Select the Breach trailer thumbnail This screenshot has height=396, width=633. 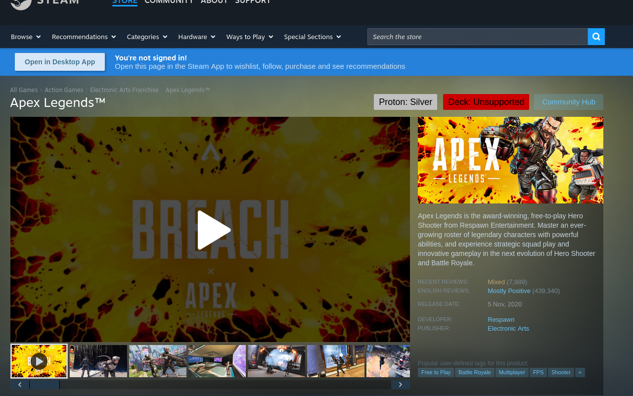(x=39, y=361)
